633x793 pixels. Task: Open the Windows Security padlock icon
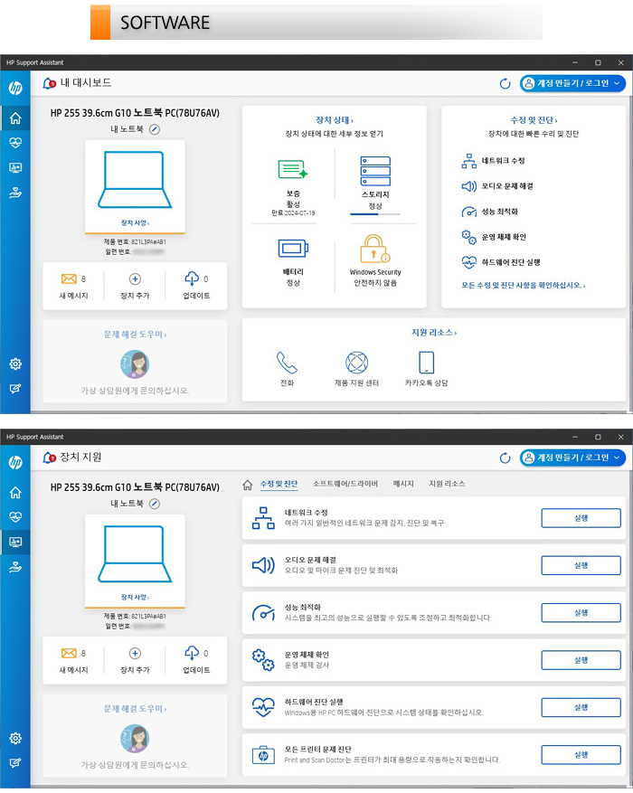[x=374, y=249]
